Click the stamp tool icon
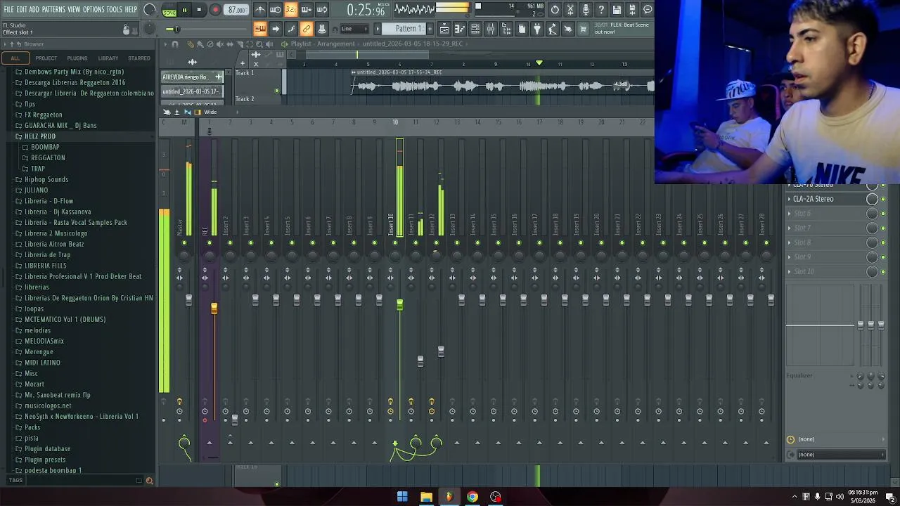Viewport: 900px width, 506px height. pos(322,29)
